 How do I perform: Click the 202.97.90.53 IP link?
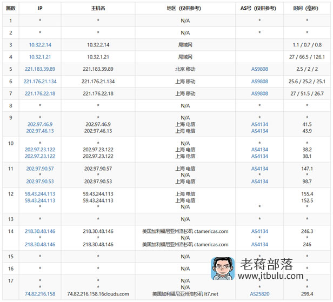click(40, 181)
